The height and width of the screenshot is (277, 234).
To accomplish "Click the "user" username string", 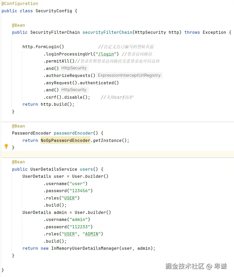I will [77, 184].
